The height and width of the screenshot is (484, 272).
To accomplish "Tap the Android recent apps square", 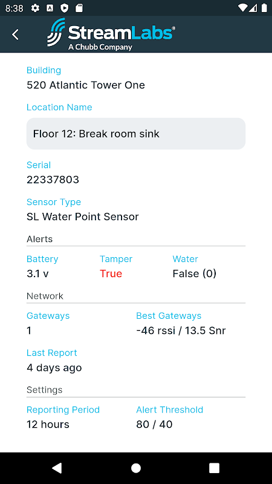I will coord(215,468).
